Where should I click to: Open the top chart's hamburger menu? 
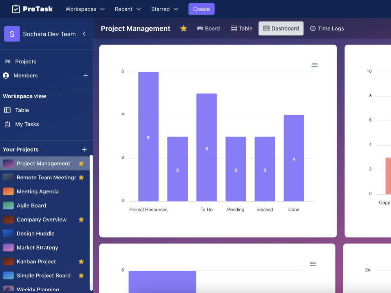[314, 64]
